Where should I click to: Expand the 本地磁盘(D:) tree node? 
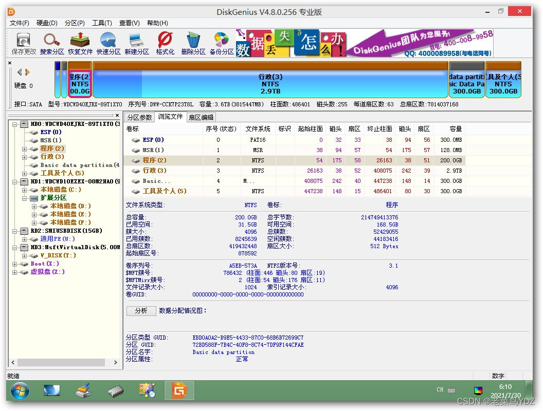(x=34, y=207)
